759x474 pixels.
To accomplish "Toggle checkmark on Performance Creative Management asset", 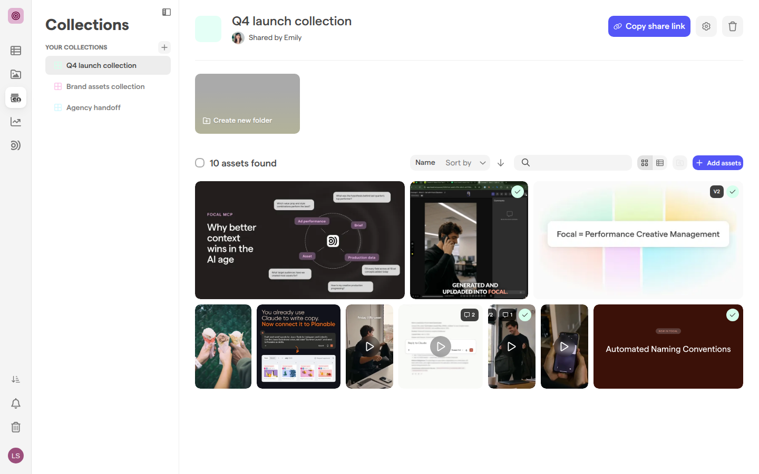I will [733, 192].
